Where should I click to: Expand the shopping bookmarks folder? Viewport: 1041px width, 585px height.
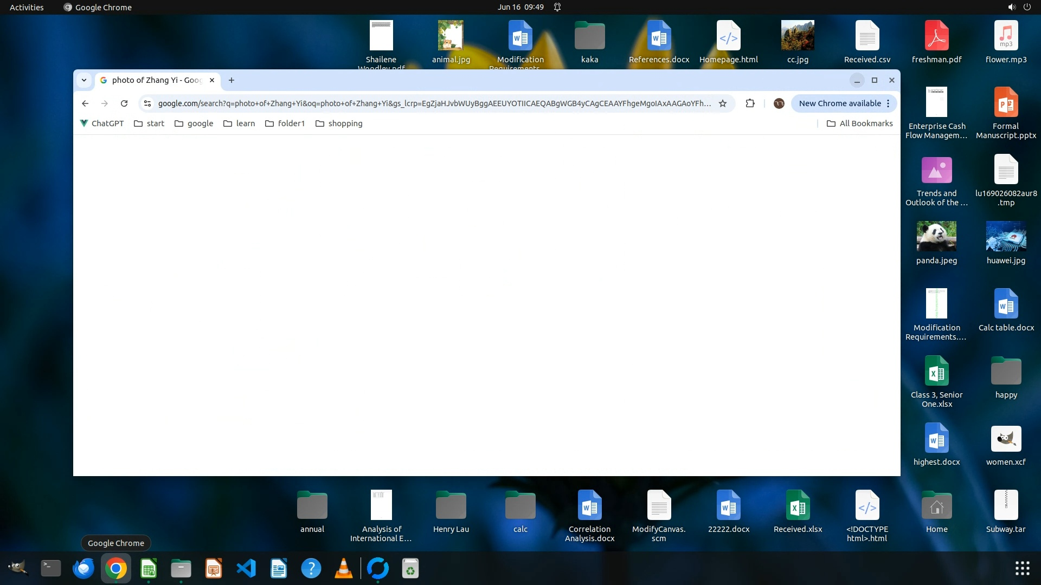[339, 123]
